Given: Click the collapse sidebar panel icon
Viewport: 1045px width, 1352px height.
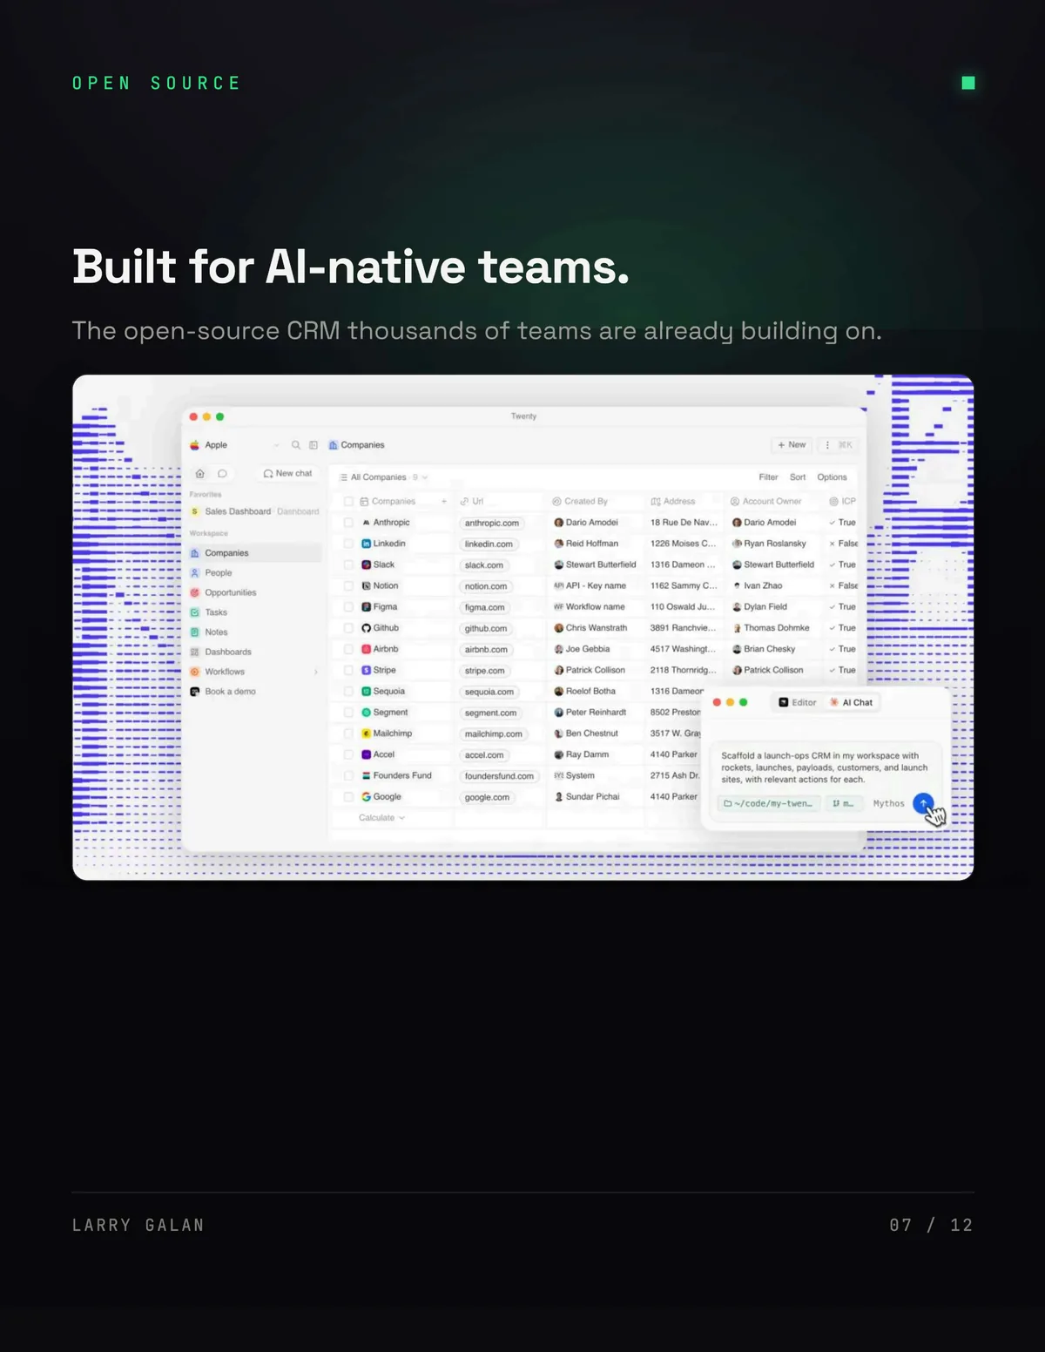Looking at the screenshot, I should point(313,445).
